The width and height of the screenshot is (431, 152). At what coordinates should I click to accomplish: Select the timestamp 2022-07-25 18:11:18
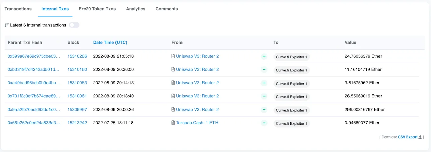click(113, 123)
